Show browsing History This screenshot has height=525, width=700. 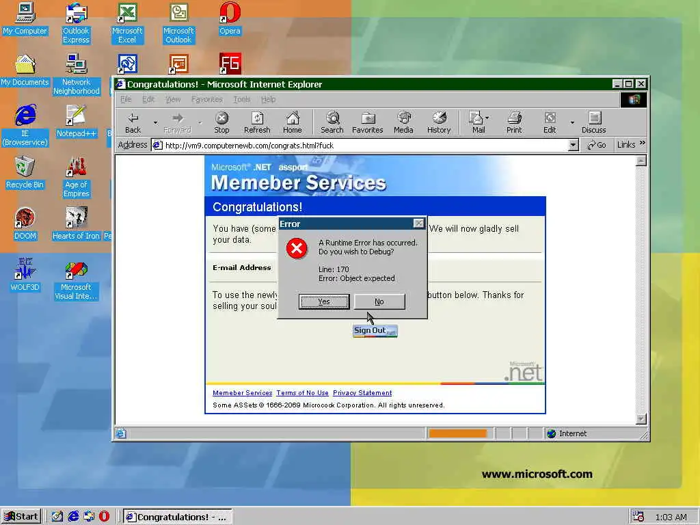439,122
